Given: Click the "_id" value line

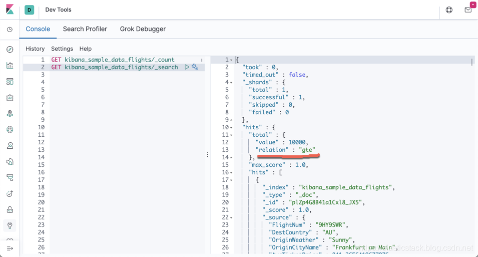Looking at the screenshot, I should click(x=313, y=202).
